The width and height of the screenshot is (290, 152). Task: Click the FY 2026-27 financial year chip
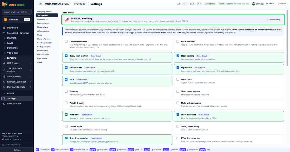point(79,4)
